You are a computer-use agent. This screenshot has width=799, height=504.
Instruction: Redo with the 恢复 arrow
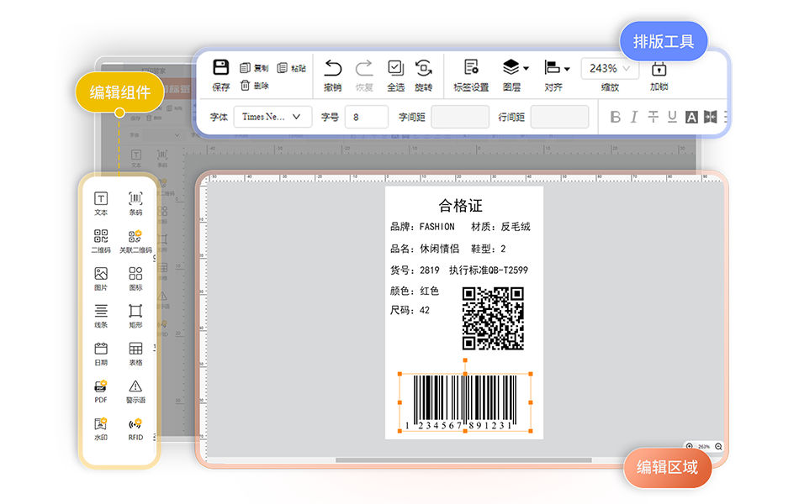364,68
